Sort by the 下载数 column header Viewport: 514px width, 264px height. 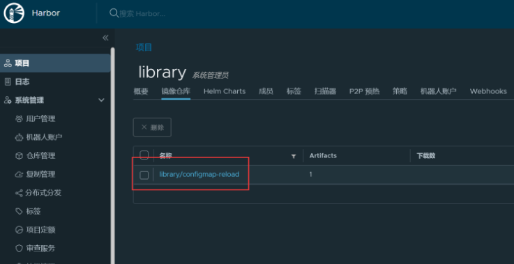pos(426,156)
